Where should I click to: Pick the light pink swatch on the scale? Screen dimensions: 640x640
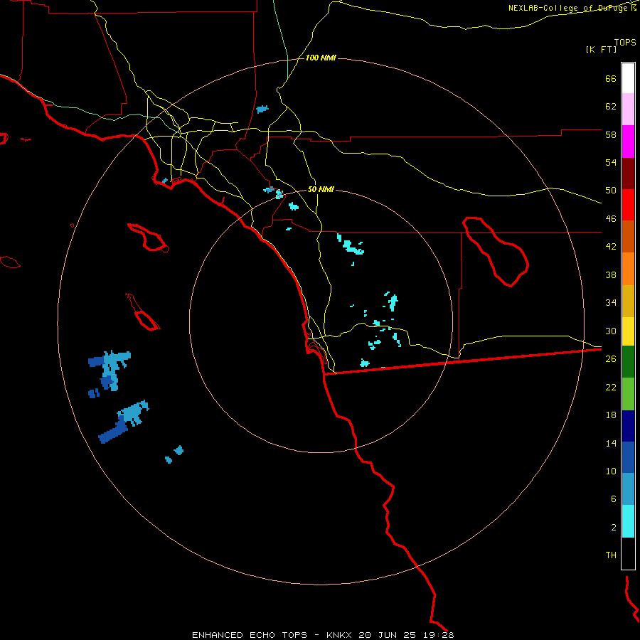tap(628, 109)
